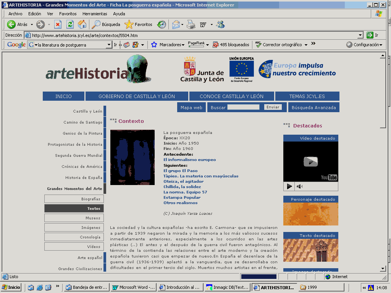Click the green Ir go button
The height and width of the screenshot is (293, 391).
point(370,35)
